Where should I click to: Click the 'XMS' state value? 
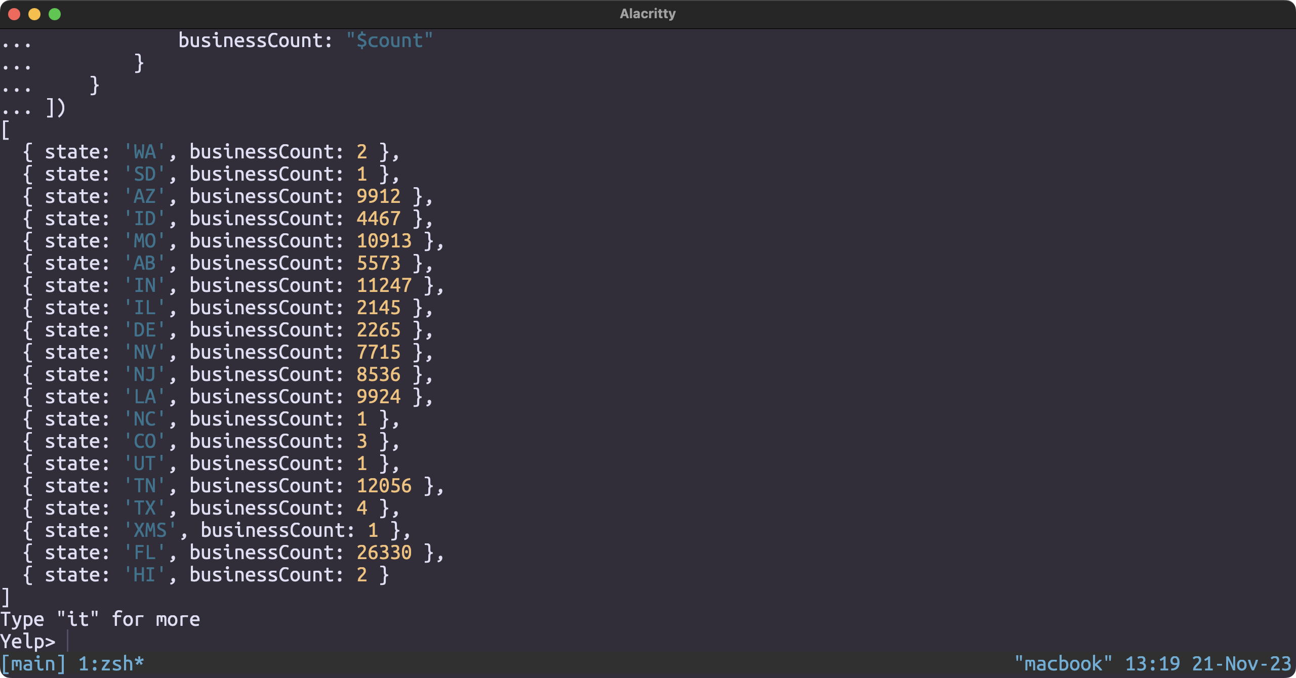tap(150, 530)
